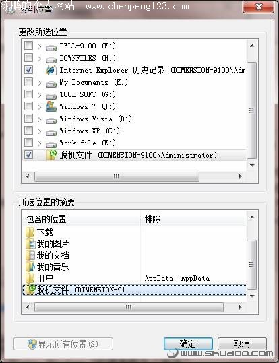
Task: Click the 排除 column header
Action: [x=193, y=219]
